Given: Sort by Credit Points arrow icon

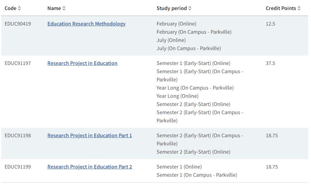Looking at the screenshot, I should click(299, 8).
